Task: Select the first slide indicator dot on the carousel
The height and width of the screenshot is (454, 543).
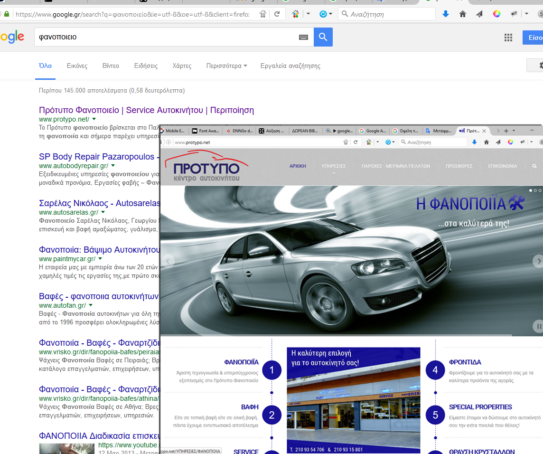Action: click(530, 190)
